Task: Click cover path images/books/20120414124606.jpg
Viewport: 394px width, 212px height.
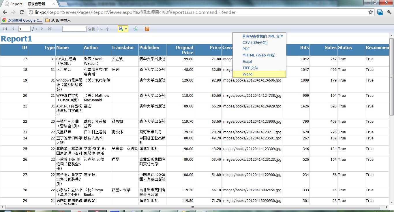Action: click(x=252, y=80)
